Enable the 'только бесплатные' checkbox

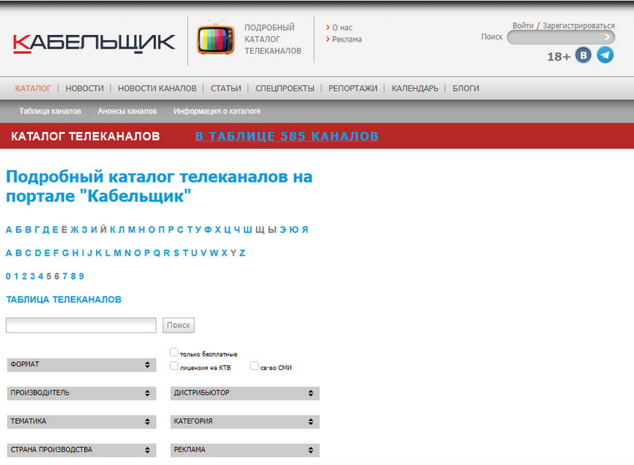[174, 352]
